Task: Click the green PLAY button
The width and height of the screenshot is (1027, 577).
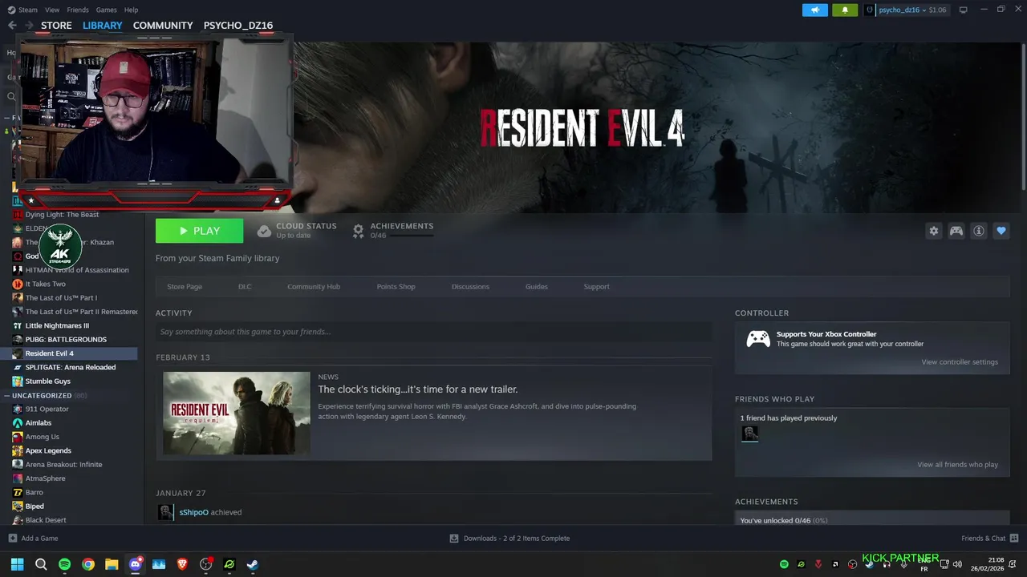Action: click(x=199, y=231)
